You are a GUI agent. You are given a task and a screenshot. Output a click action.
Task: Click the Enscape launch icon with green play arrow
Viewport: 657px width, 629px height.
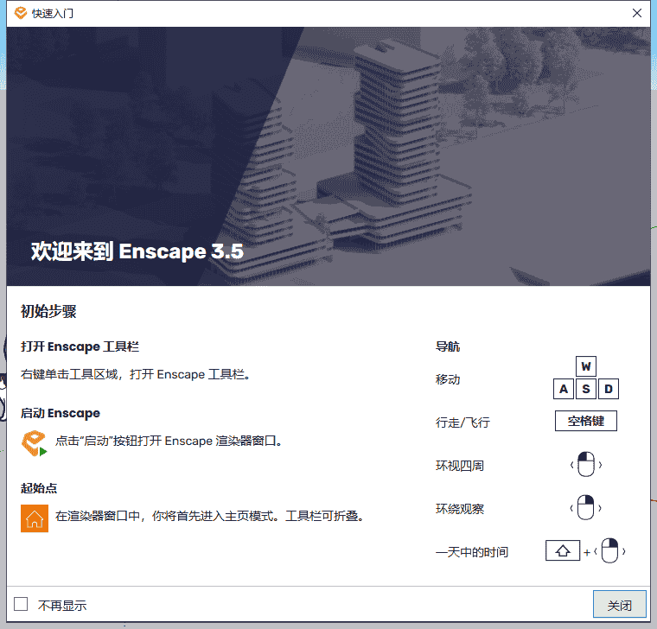click(35, 442)
